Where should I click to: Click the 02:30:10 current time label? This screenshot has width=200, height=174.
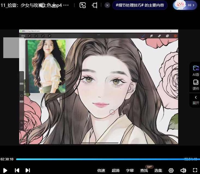7,159
